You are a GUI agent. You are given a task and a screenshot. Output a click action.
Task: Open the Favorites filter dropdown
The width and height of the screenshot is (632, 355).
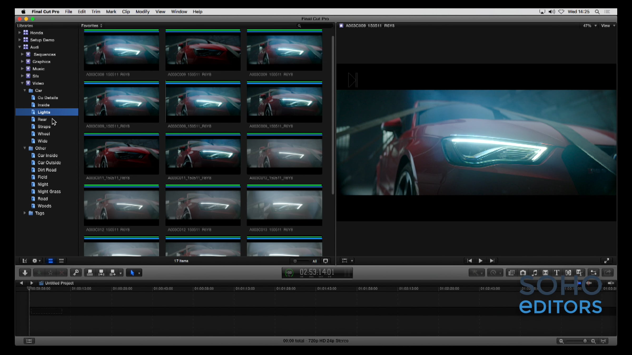[92, 26]
